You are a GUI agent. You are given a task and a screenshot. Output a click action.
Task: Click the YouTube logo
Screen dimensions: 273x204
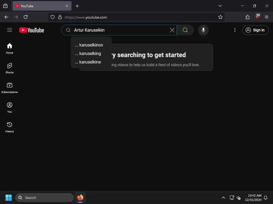click(x=31, y=30)
